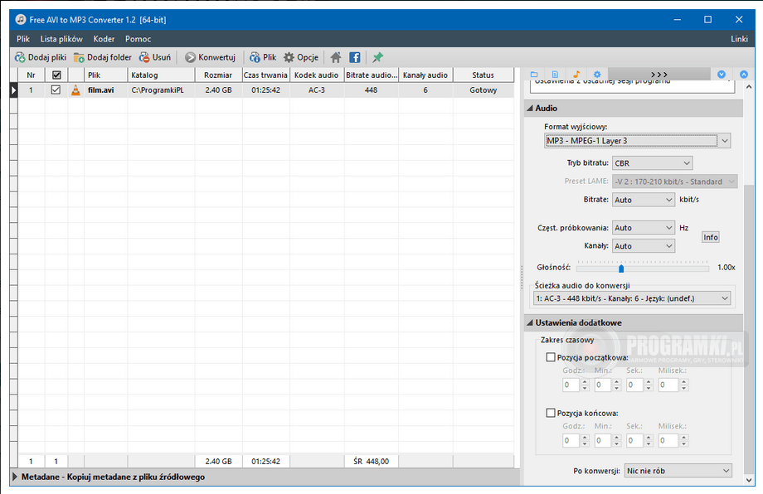
Task: Click the Głośność volume slider thumb
Action: [621, 269]
